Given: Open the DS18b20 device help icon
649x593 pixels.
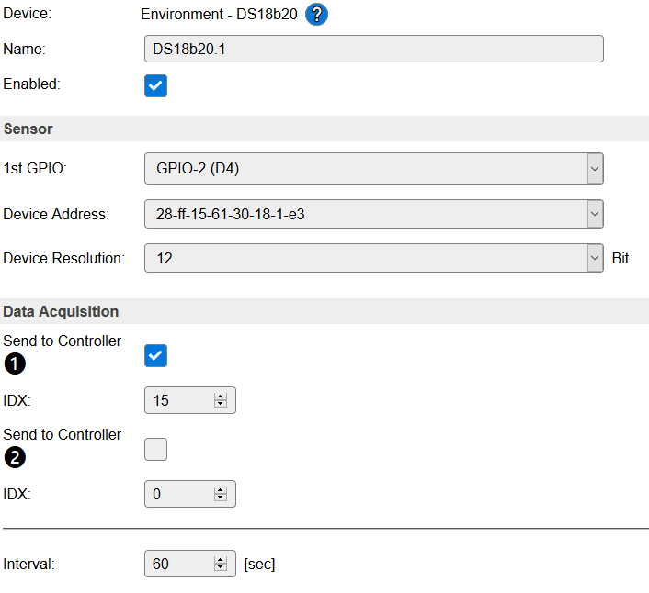Looking at the screenshot, I should [317, 15].
